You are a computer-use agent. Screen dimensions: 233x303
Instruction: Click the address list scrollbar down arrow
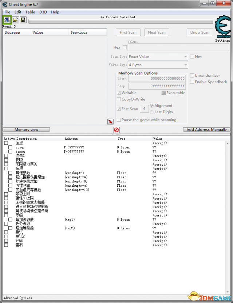coord(228,292)
